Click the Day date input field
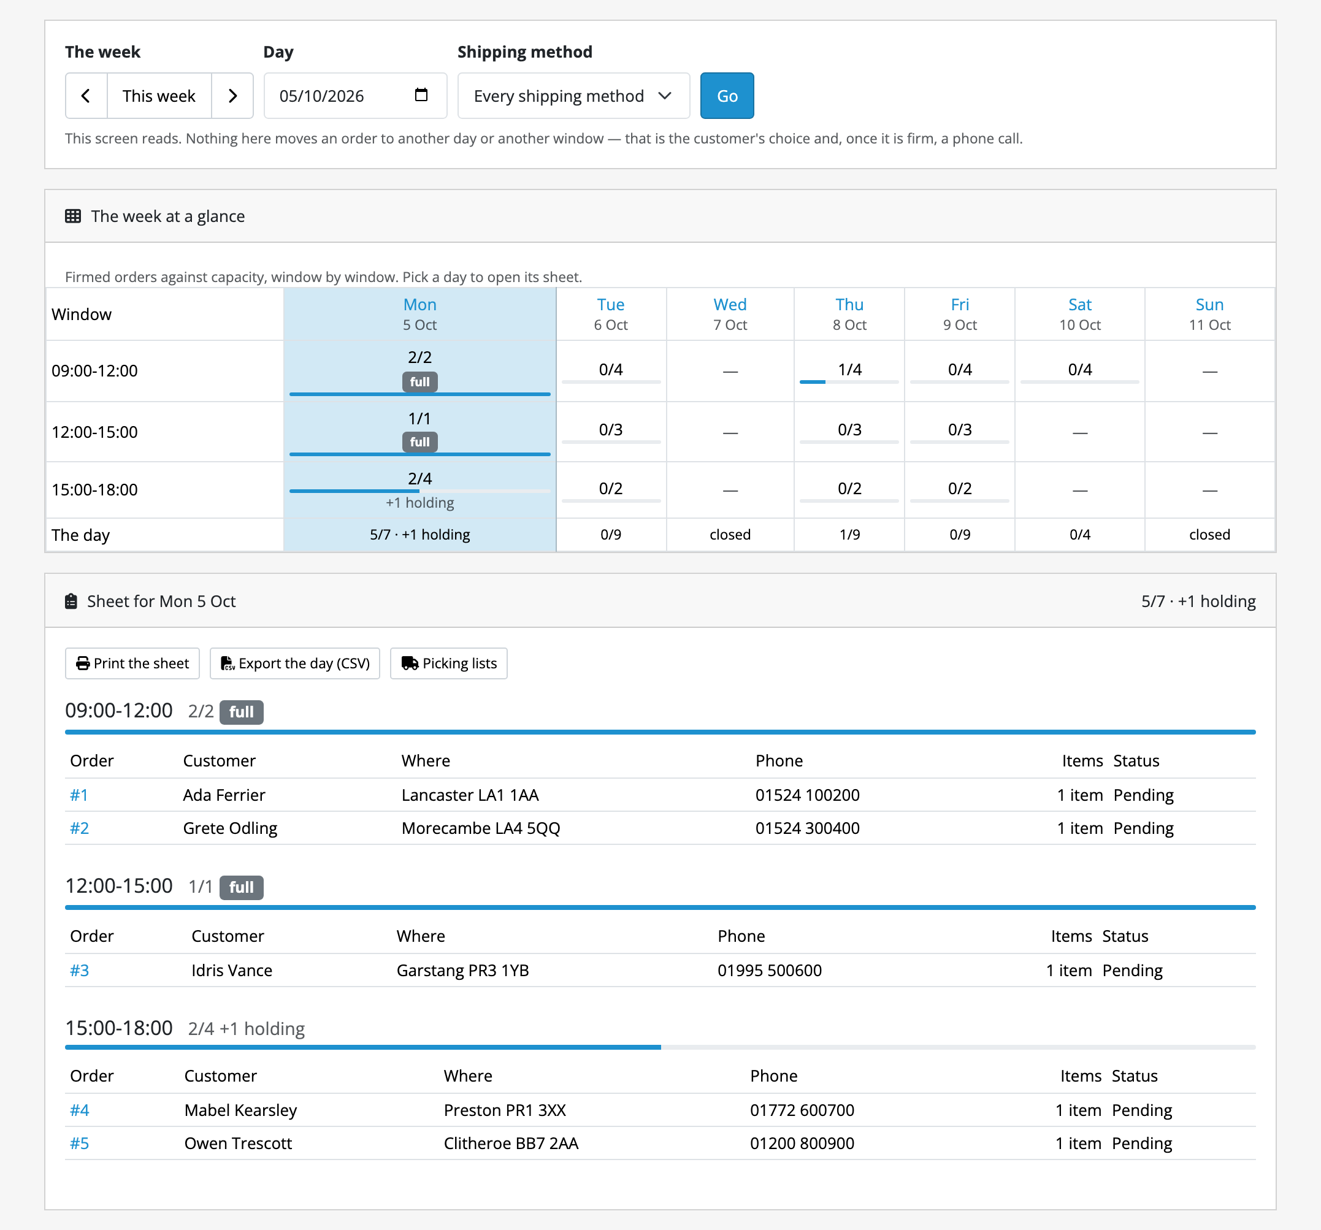The image size is (1321, 1230). [355, 96]
